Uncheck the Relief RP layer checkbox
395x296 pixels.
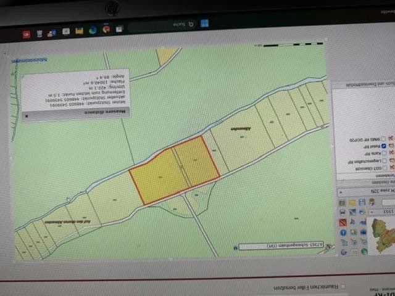(384, 146)
